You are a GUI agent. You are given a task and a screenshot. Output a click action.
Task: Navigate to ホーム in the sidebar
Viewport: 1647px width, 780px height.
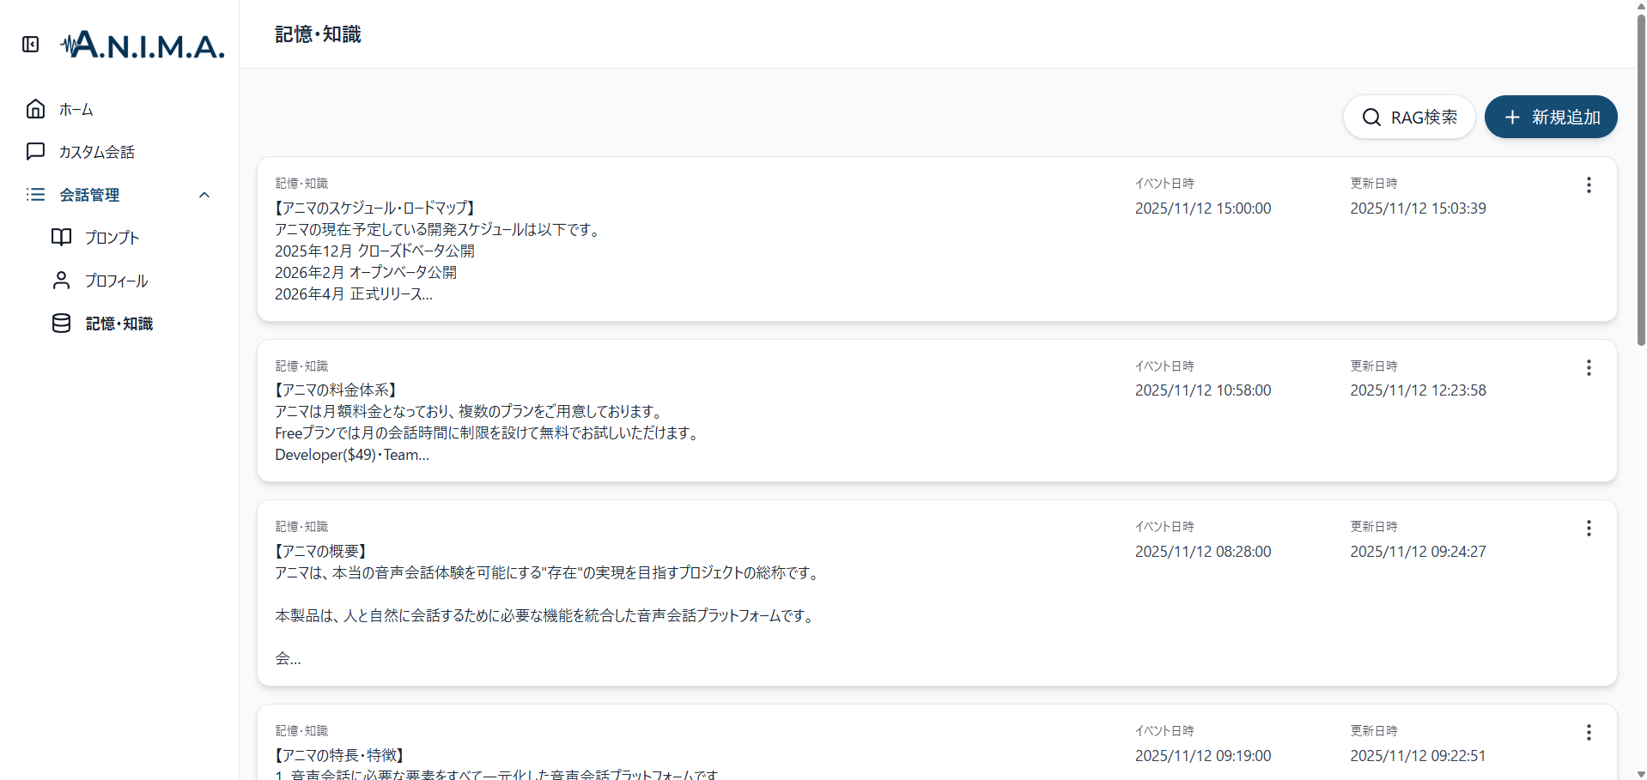pyautogui.click(x=76, y=109)
